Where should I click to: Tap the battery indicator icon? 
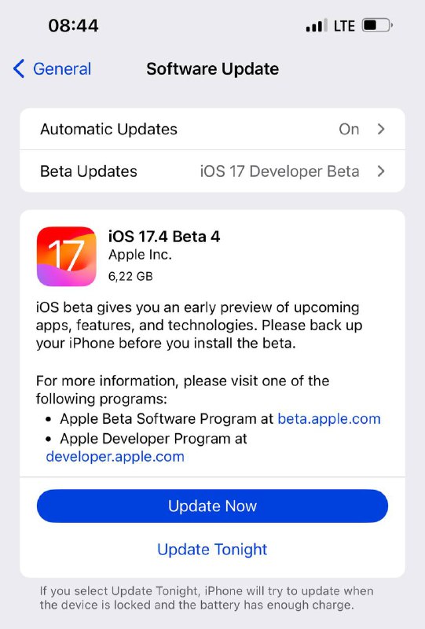377,26
